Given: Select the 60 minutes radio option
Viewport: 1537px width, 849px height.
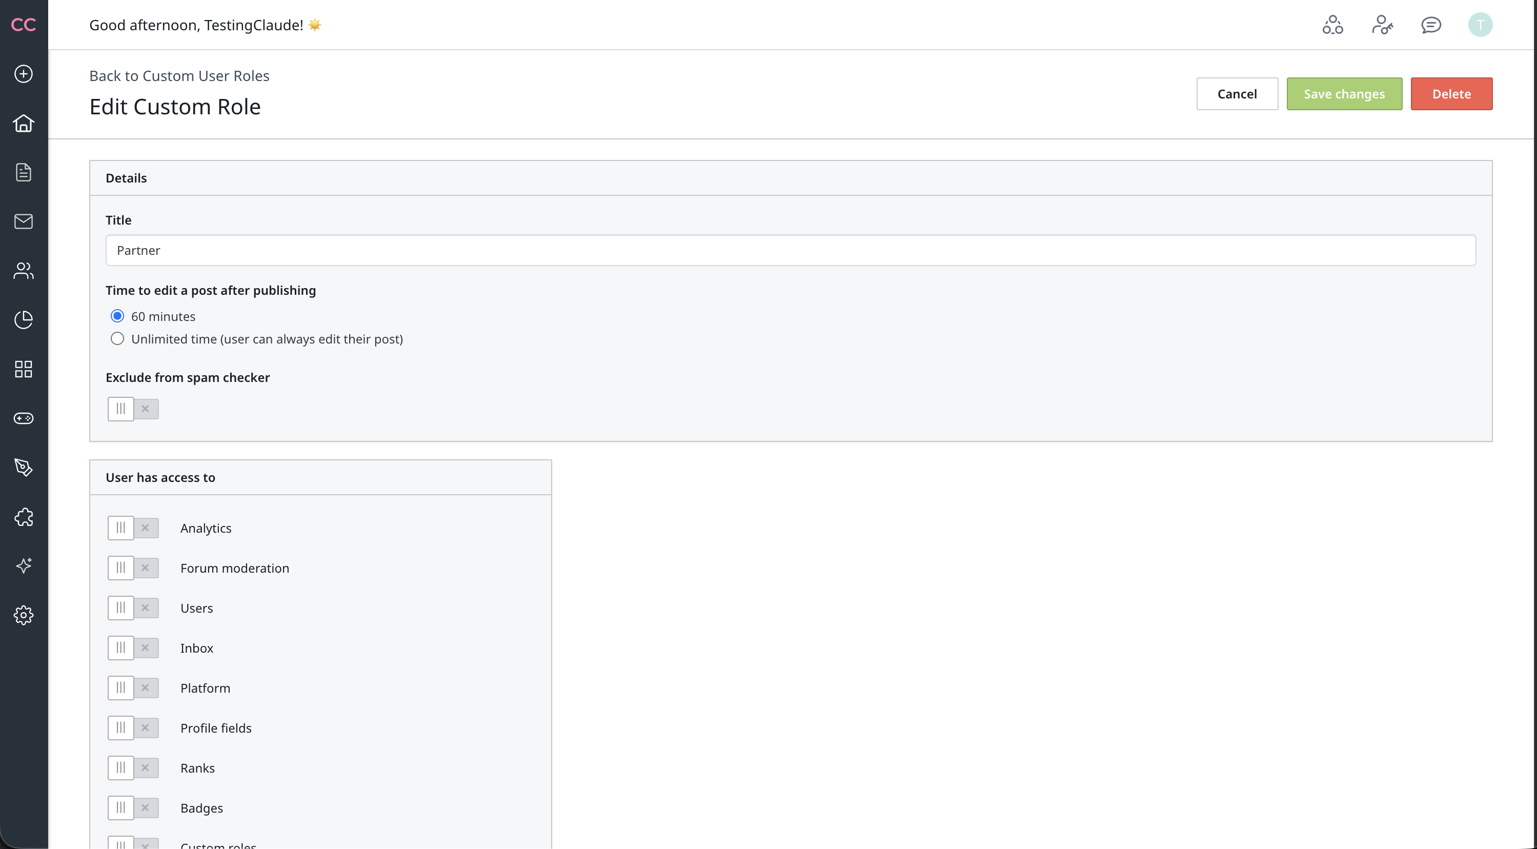Looking at the screenshot, I should pyautogui.click(x=117, y=316).
